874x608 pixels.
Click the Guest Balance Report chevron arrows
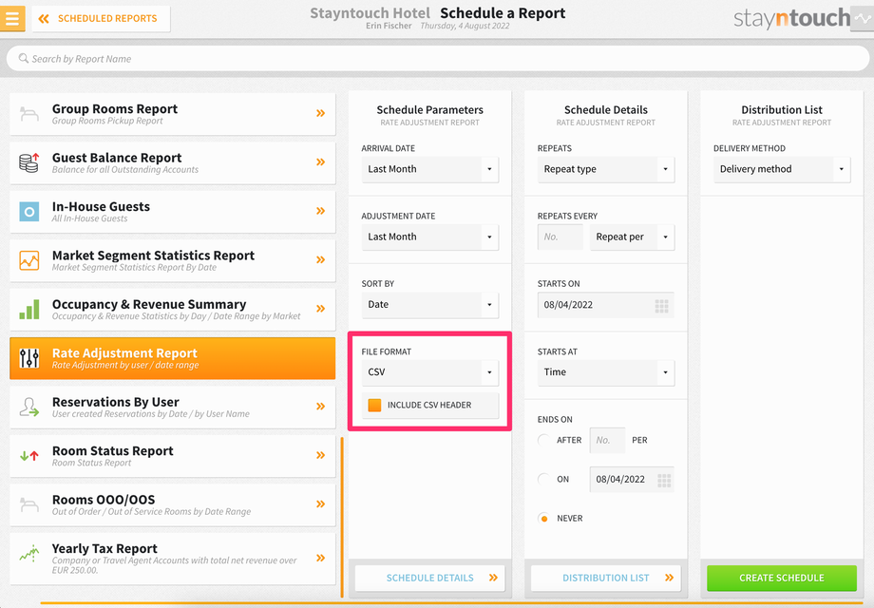pyautogui.click(x=320, y=162)
